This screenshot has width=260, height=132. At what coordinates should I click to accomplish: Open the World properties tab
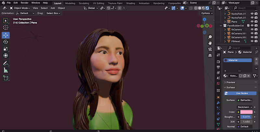(x=218, y=84)
